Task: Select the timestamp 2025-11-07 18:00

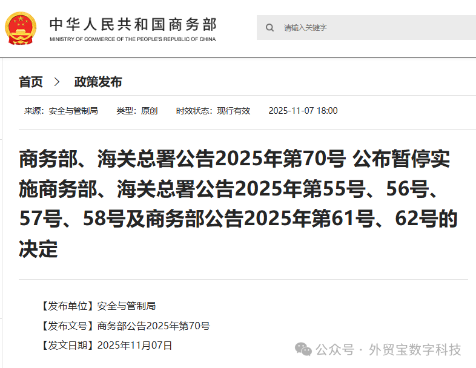Action: (x=303, y=111)
